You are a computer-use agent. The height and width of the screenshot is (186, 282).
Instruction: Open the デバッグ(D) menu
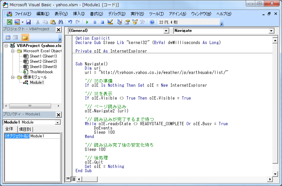(x=117, y=14)
